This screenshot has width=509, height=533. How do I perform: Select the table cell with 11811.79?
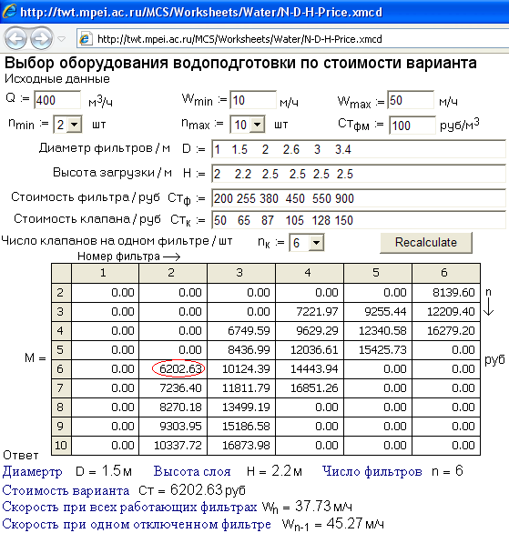pos(241,387)
